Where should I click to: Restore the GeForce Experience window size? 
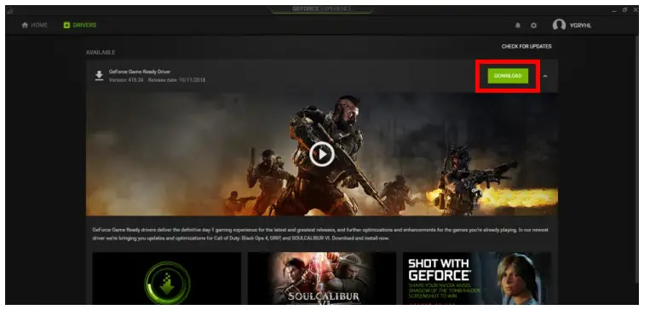pyautogui.click(x=624, y=10)
